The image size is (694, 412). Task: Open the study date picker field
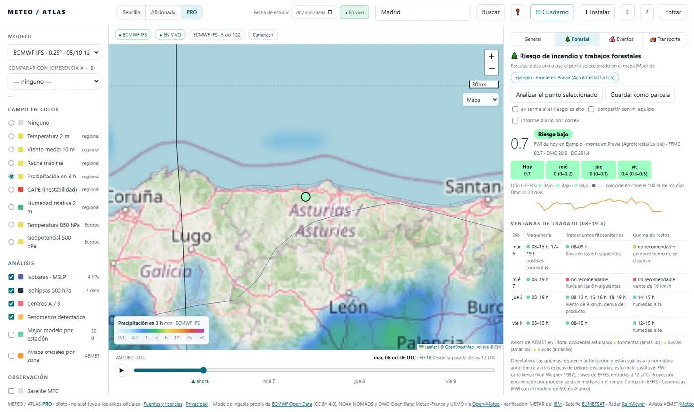pyautogui.click(x=314, y=12)
